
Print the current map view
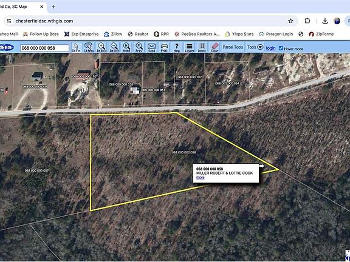click(x=164, y=47)
